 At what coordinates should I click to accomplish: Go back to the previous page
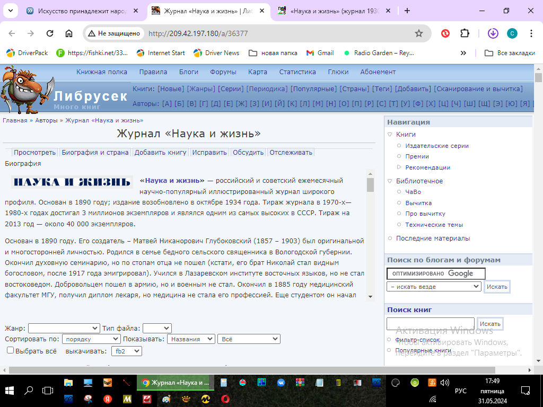(12, 33)
